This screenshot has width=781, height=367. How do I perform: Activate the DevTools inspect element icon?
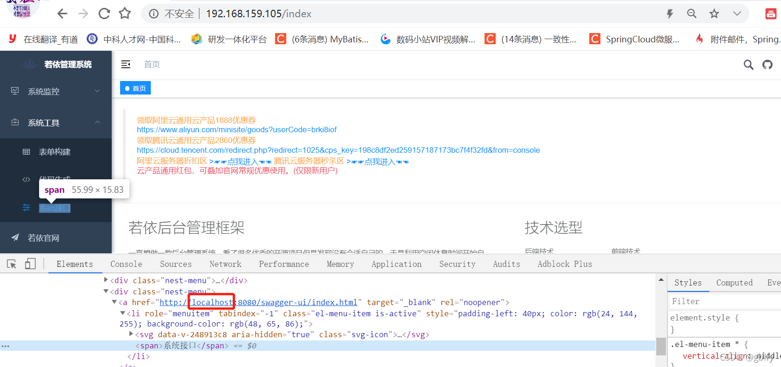[12, 264]
